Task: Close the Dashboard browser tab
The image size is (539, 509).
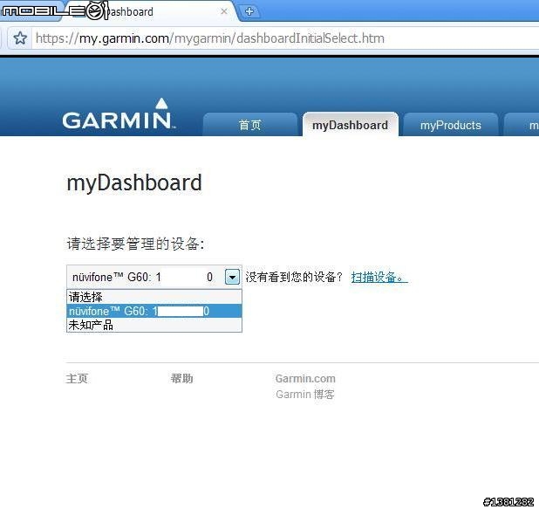Action: pyautogui.click(x=224, y=11)
